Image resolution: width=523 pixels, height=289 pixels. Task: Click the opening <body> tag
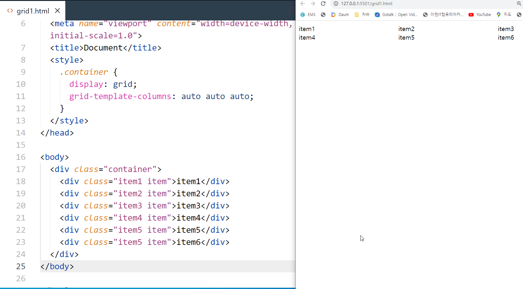[54, 157]
